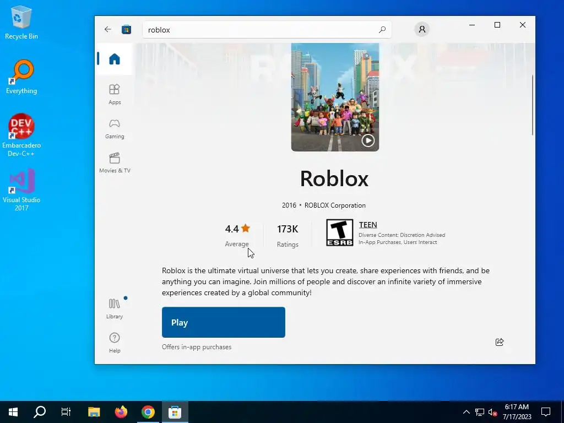The height and width of the screenshot is (423, 564).
Task: Click the search field containing roblox
Action: tap(267, 30)
